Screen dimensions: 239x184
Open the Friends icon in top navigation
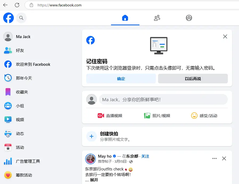[157, 18]
